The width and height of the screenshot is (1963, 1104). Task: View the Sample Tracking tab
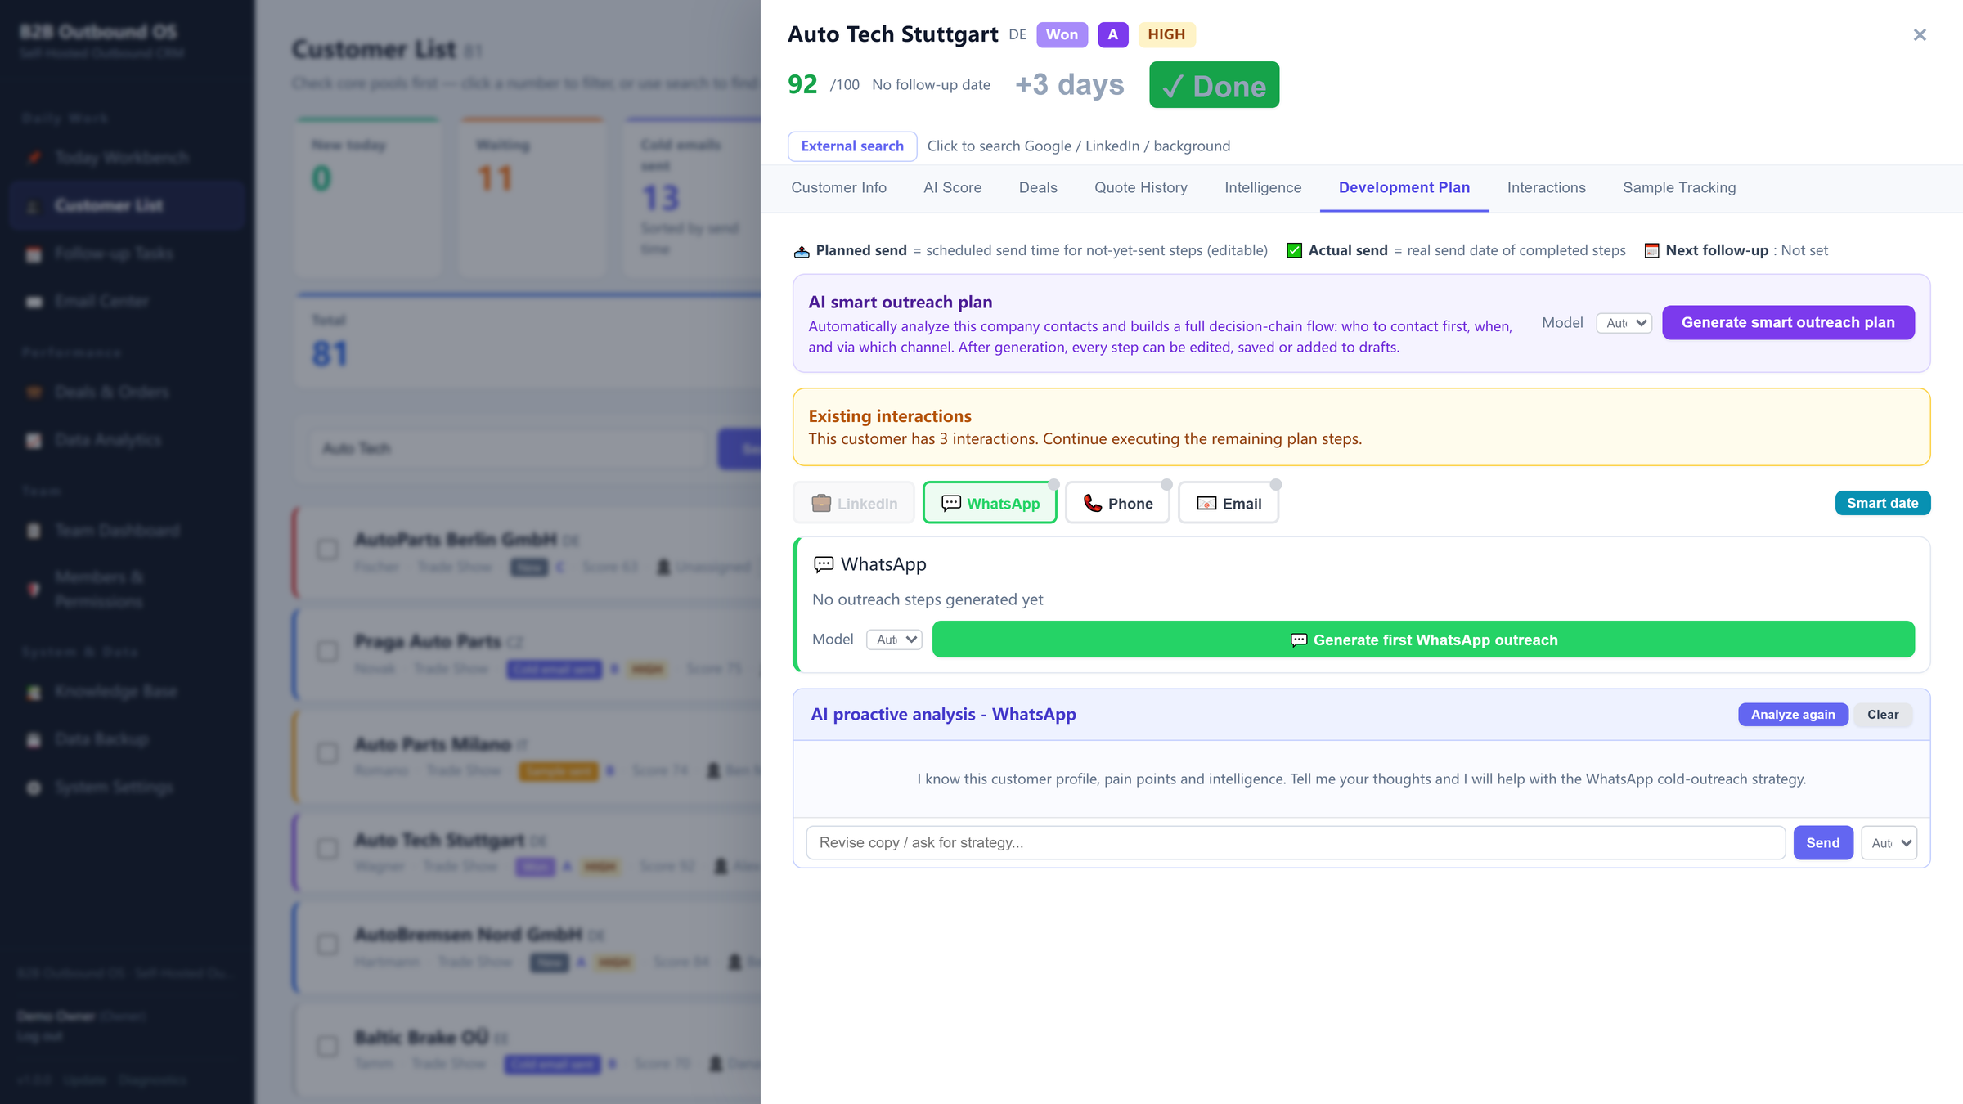tap(1679, 187)
